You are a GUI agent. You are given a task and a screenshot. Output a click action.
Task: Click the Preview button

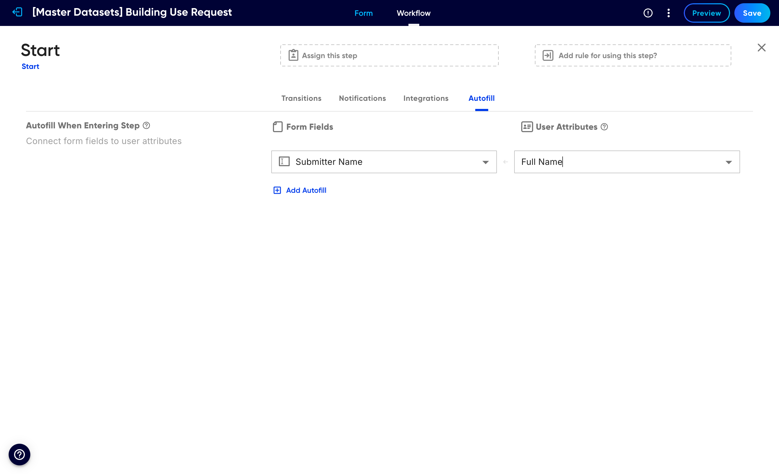click(x=706, y=13)
